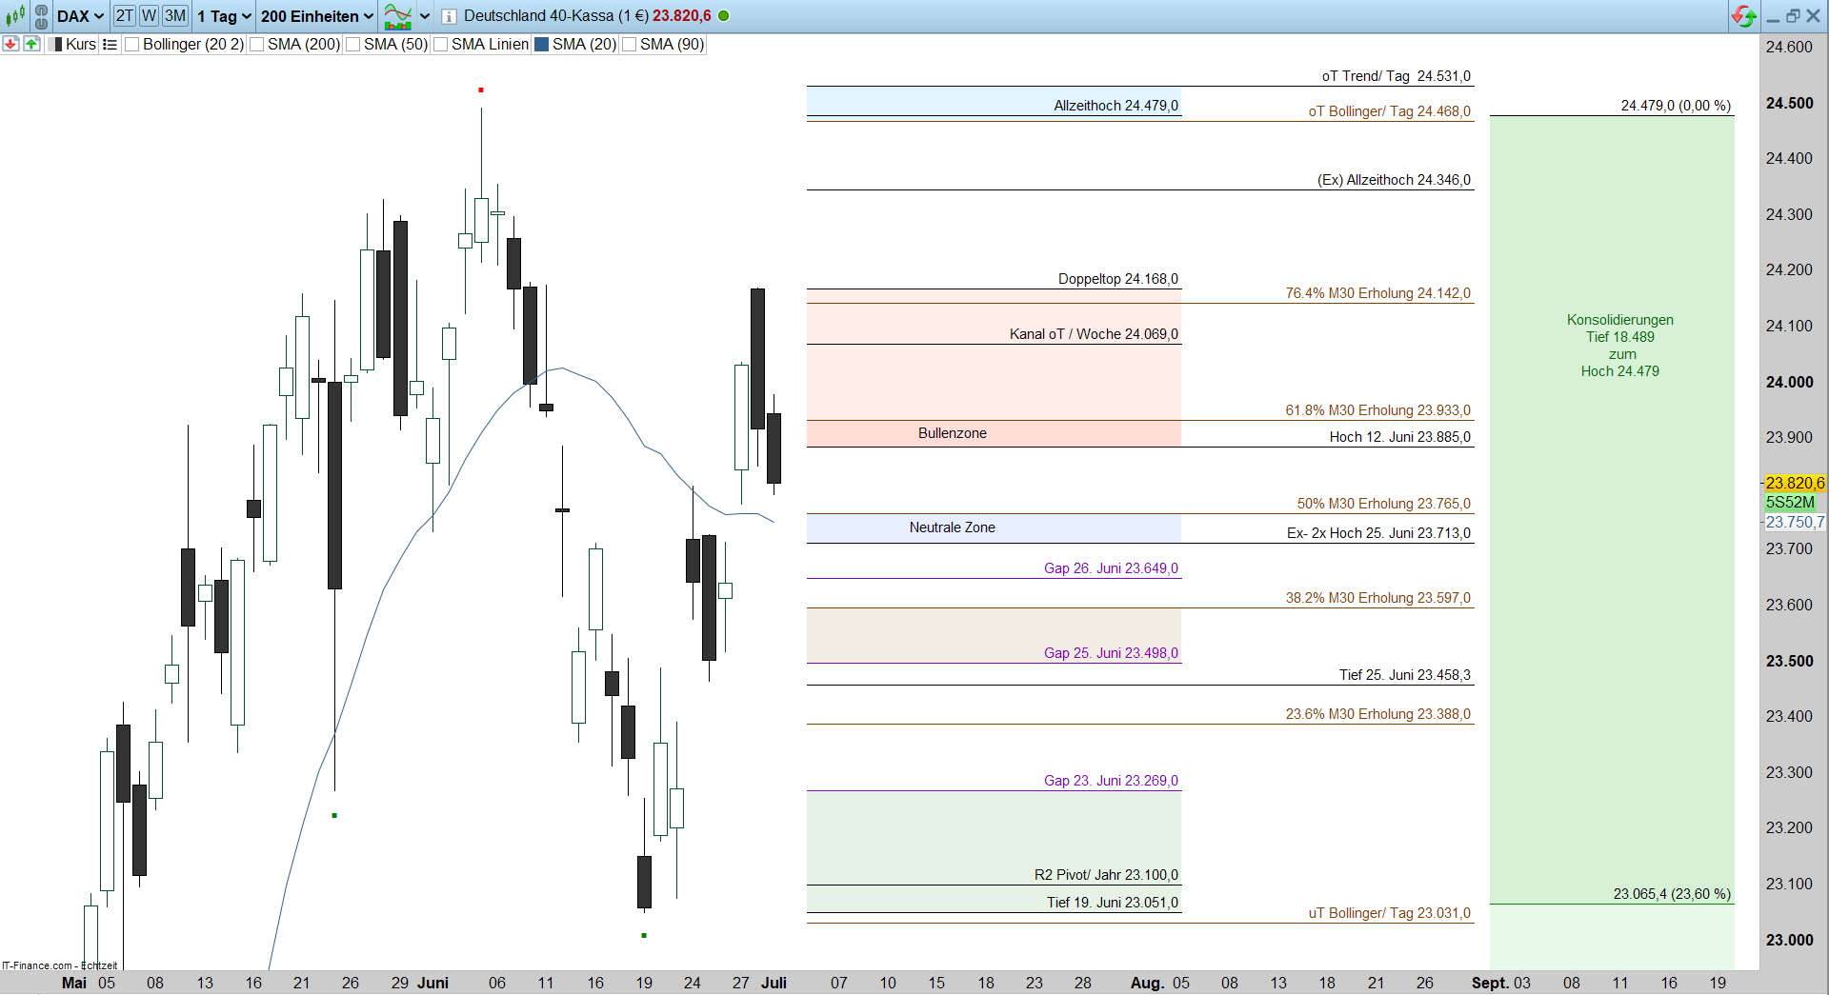Click the 61.8% M30 Erholung 23.933,0 label
Image resolution: width=1829 pixels, height=995 pixels.
(x=1377, y=410)
